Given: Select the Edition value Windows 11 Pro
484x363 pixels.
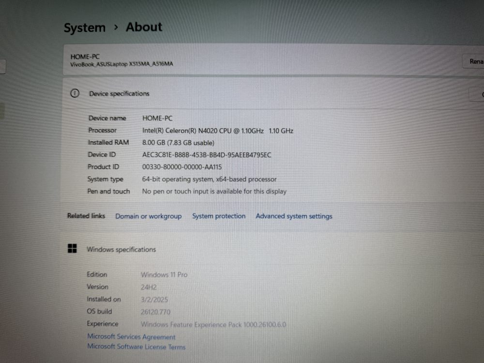Looking at the screenshot, I should tap(164, 275).
